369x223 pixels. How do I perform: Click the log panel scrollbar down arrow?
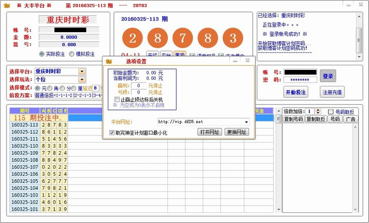(359, 57)
